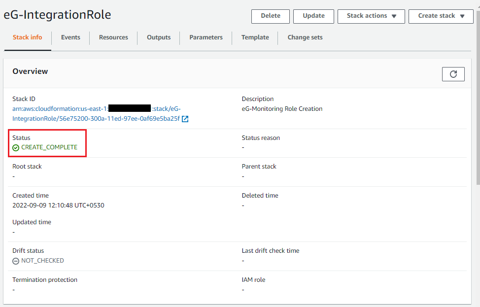480x307 pixels.
Task: View the Template tab
Action: (x=255, y=37)
